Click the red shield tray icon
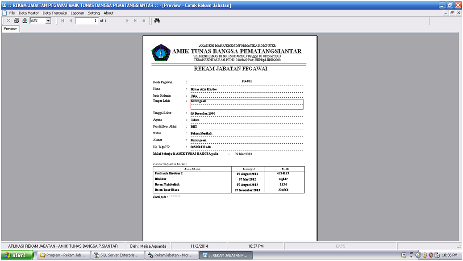This screenshot has width=463, height=261. click(x=431, y=255)
